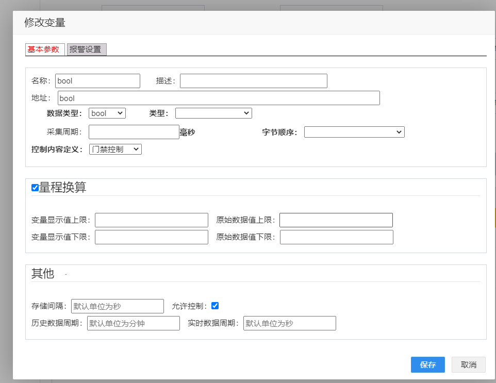This screenshot has height=383, width=496.
Task: Focus the 原始数据值下限 field
Action: pos(337,237)
